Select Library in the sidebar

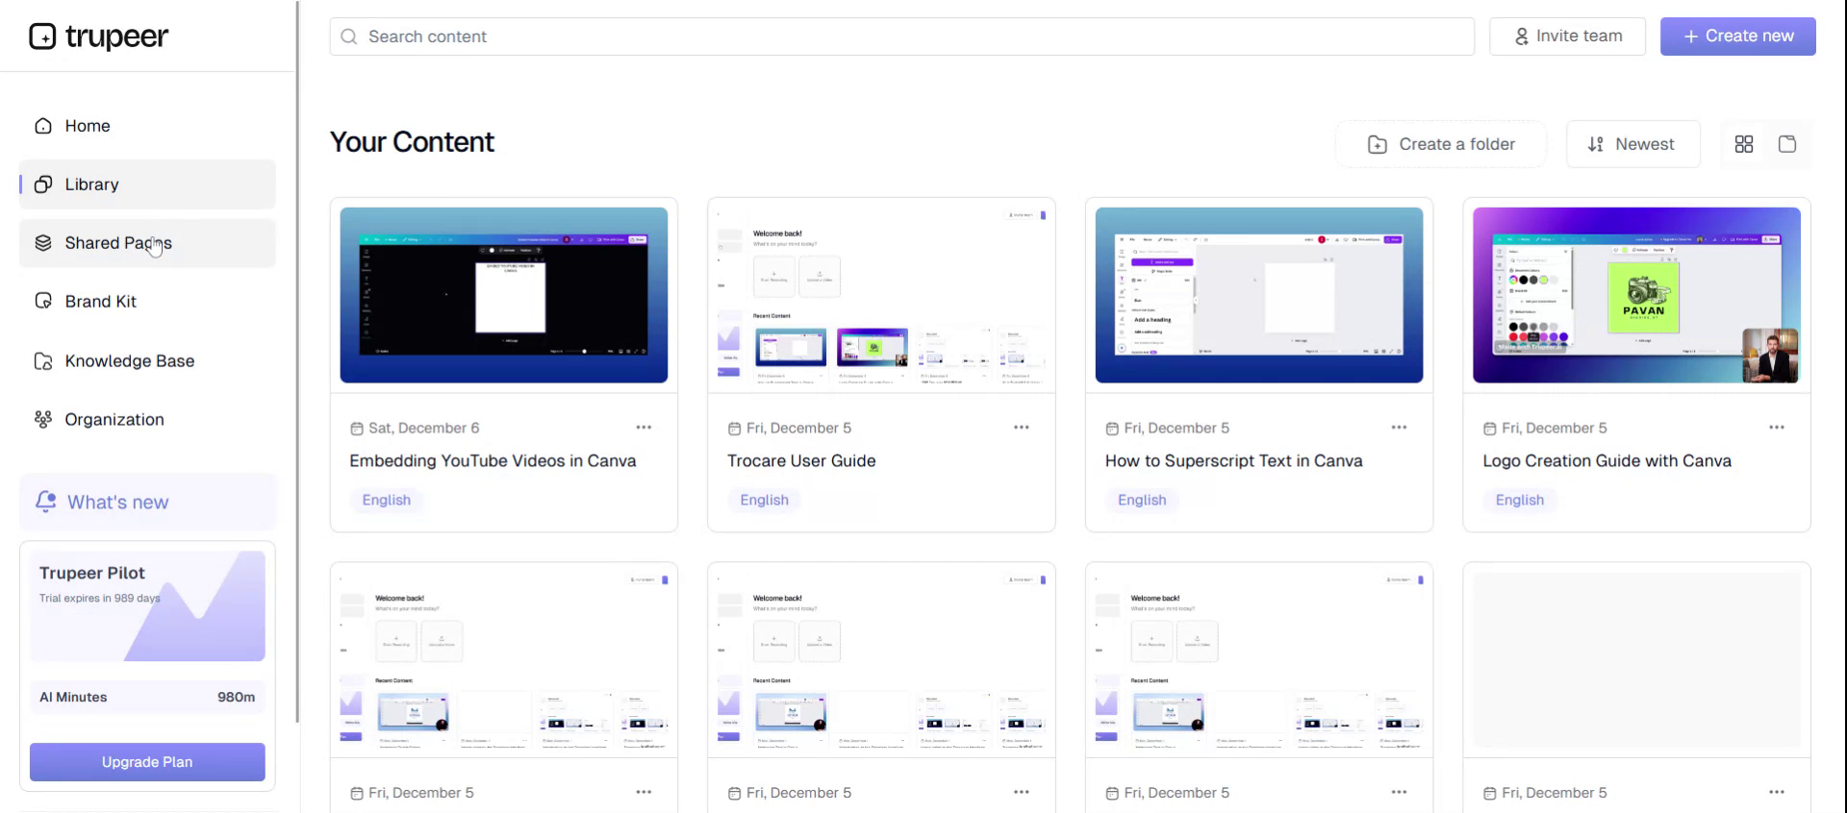147,185
